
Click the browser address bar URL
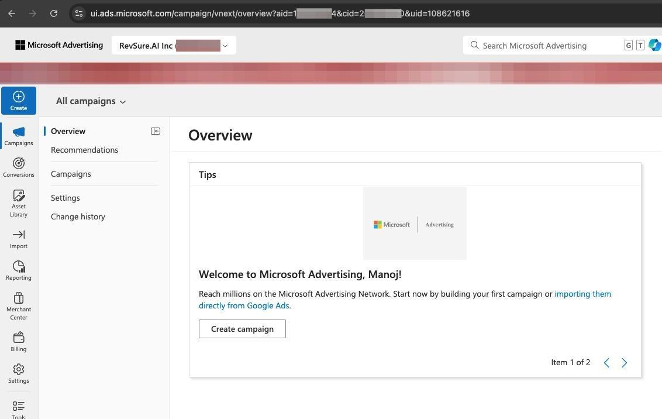pos(280,13)
